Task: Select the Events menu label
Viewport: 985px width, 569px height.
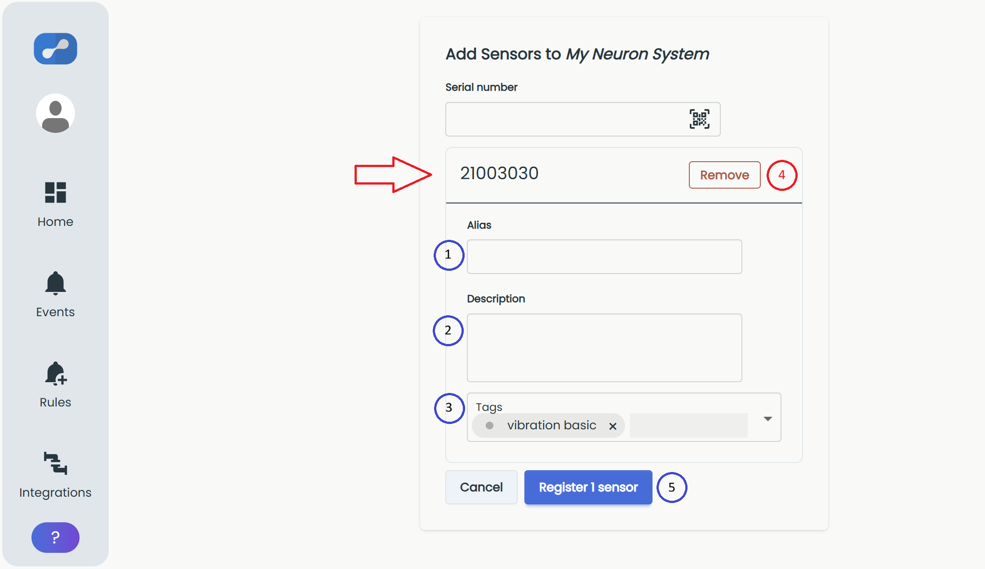Action: pos(55,312)
